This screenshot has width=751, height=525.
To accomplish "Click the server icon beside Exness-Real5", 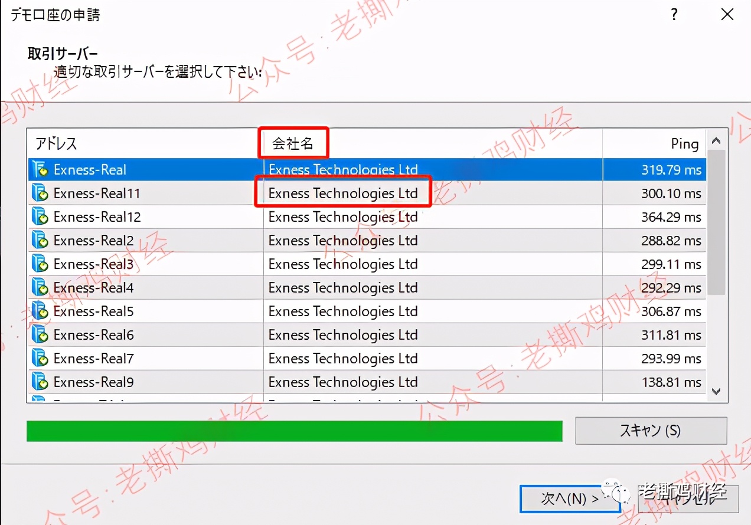I will pyautogui.click(x=40, y=311).
